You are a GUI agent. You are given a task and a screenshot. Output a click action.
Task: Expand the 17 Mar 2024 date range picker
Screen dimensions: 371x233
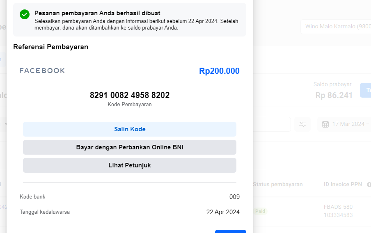pyautogui.click(x=348, y=124)
